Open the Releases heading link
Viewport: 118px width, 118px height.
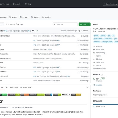pyautogui.click(x=97, y=75)
